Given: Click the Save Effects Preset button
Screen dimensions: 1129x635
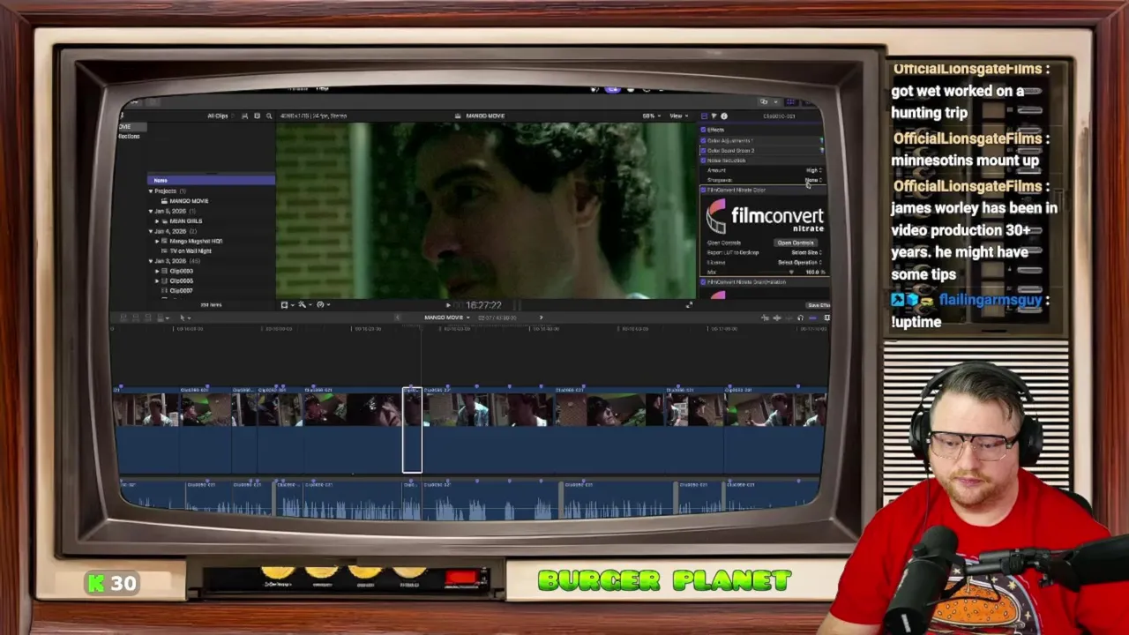Looking at the screenshot, I should [818, 305].
